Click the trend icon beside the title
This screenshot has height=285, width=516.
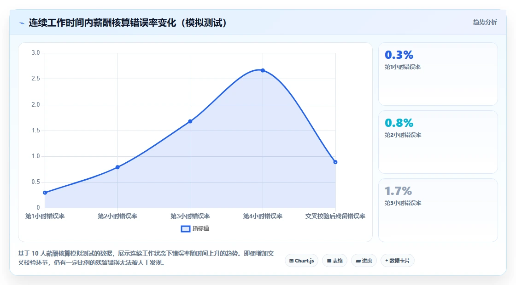pyautogui.click(x=22, y=23)
